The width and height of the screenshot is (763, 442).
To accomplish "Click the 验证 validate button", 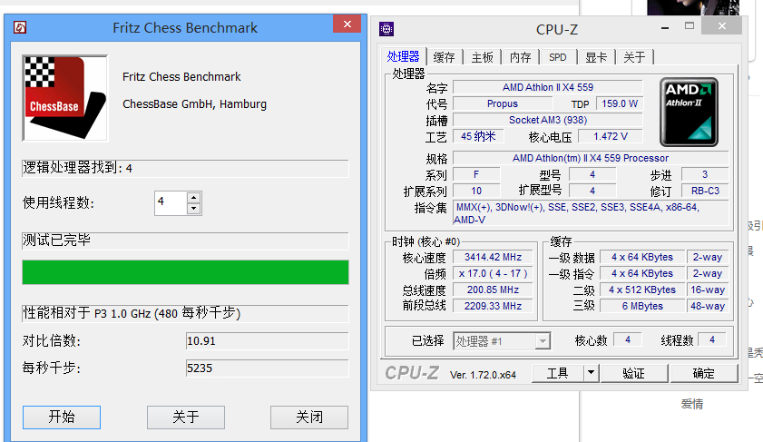I will pyautogui.click(x=634, y=373).
